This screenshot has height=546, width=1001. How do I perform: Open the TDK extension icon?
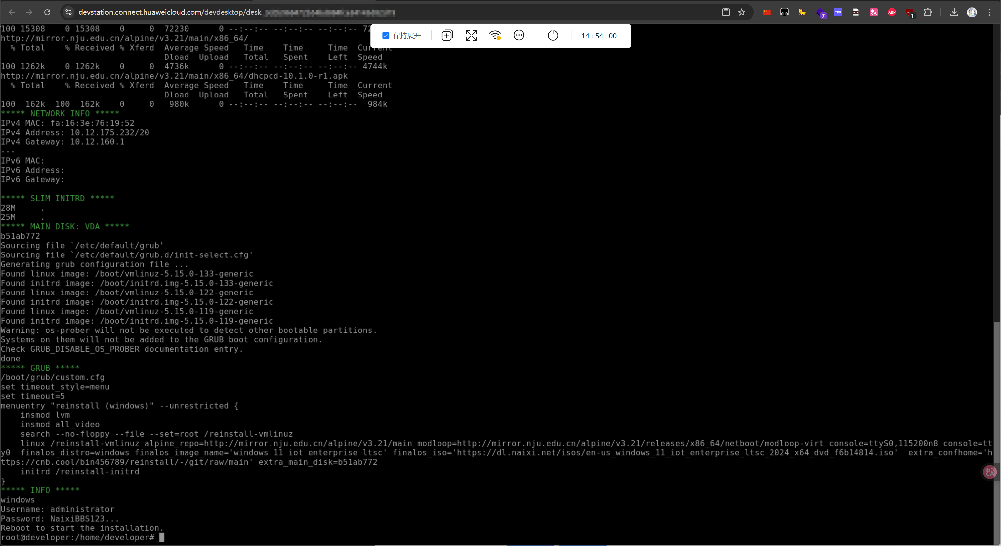[x=838, y=12]
